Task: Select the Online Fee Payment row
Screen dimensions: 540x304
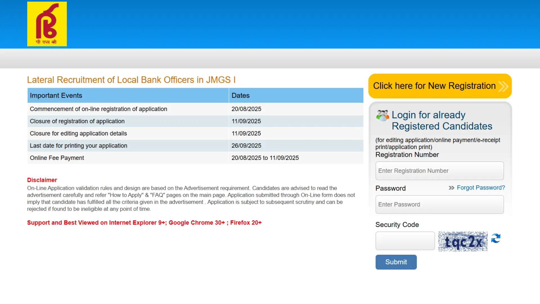Action: (x=57, y=158)
